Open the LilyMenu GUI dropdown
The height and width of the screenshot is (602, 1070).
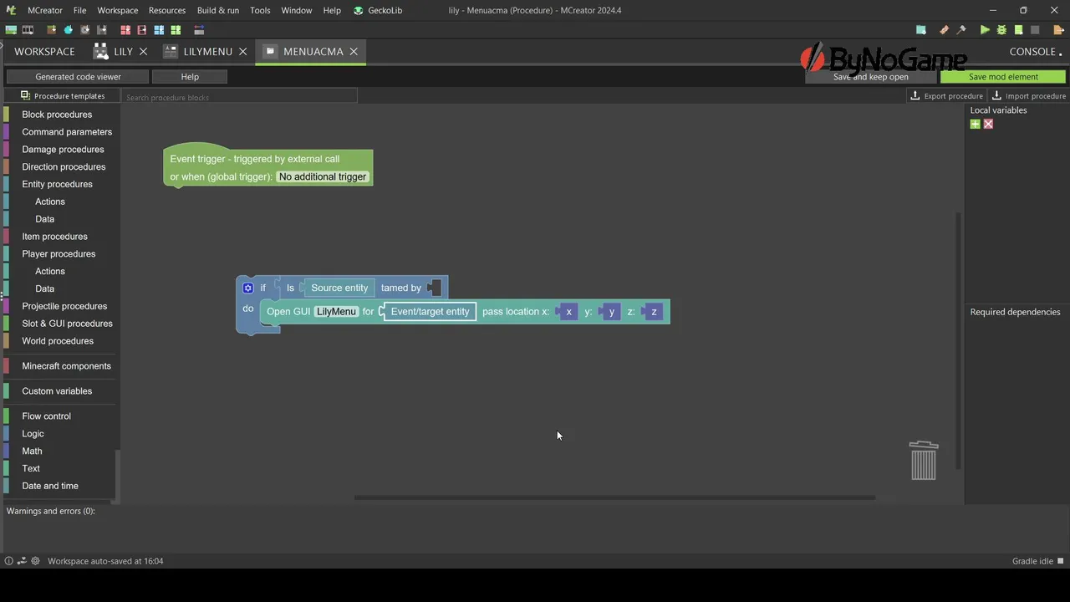337,311
